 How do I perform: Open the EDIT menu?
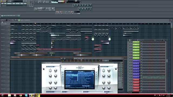click(5, 4)
